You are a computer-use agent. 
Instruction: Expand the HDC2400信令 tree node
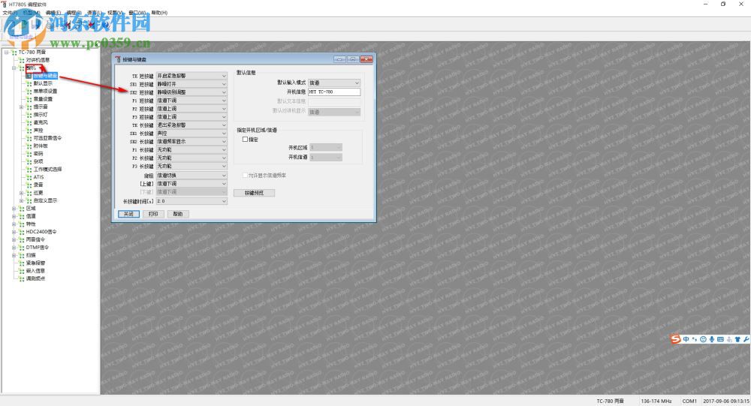[x=14, y=232]
